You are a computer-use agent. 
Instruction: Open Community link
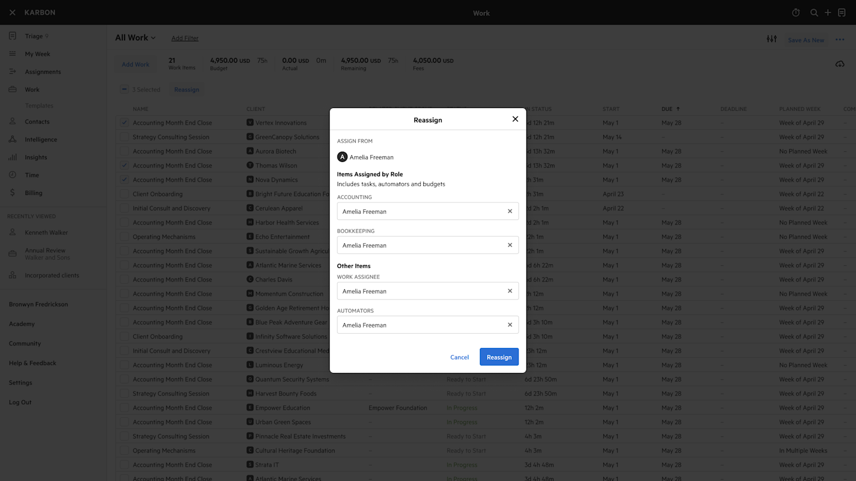pos(24,343)
